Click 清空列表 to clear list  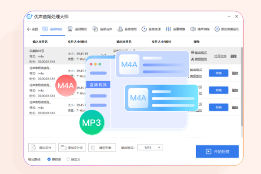[102, 147]
